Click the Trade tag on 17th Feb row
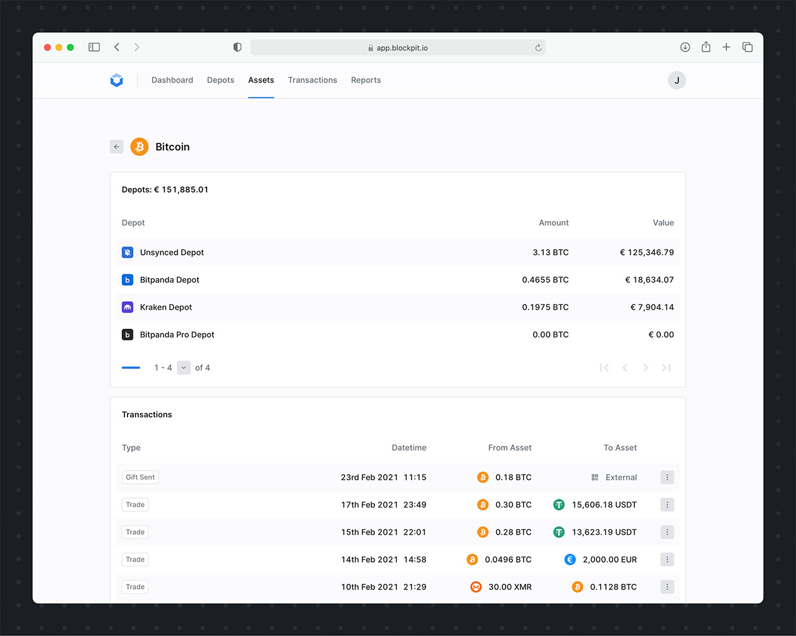Viewport: 796px width, 636px height. (x=135, y=504)
